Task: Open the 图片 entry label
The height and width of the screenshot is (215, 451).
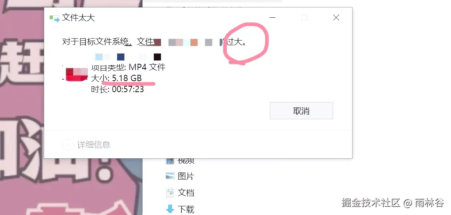Action: click(186, 176)
